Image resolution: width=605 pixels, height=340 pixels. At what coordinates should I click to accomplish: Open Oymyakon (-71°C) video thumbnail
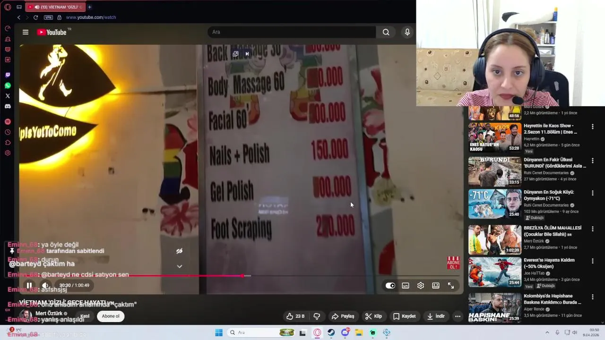click(495, 204)
